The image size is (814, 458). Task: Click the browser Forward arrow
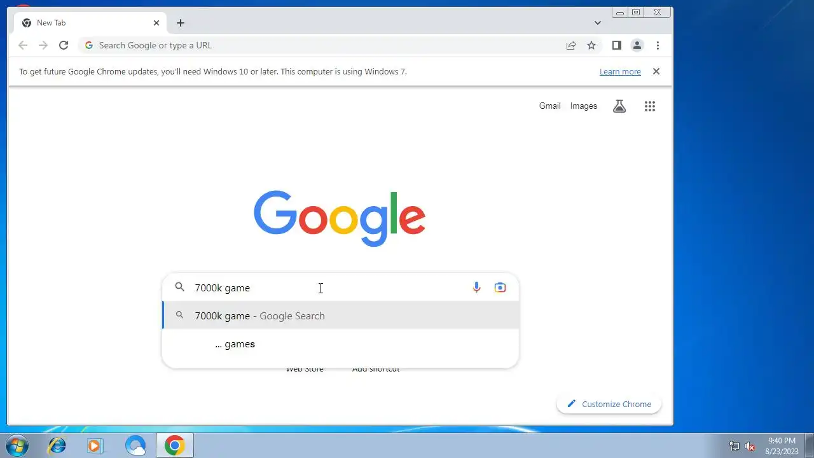(x=43, y=45)
